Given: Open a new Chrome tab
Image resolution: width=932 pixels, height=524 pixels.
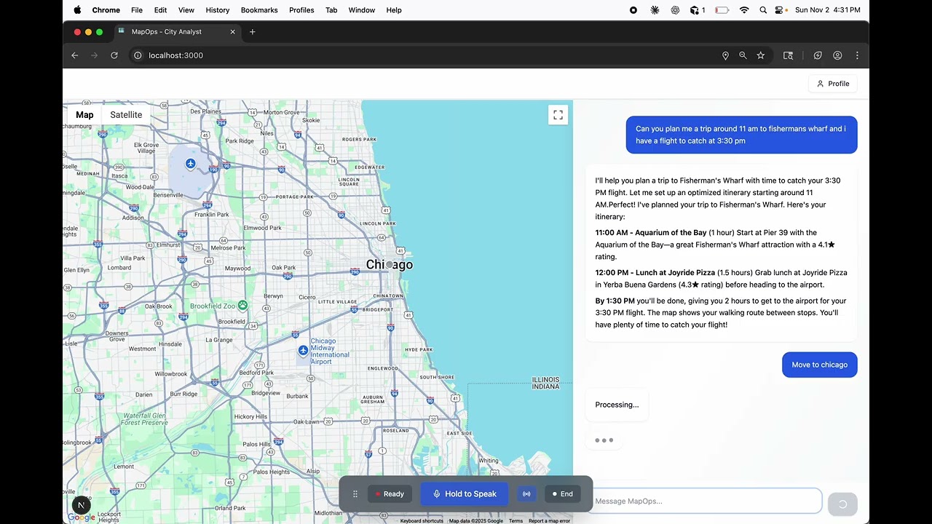Looking at the screenshot, I should click(x=253, y=32).
